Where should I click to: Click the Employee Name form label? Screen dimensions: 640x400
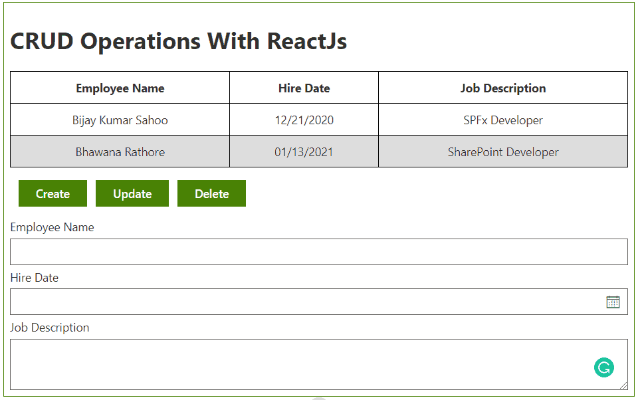(x=53, y=227)
